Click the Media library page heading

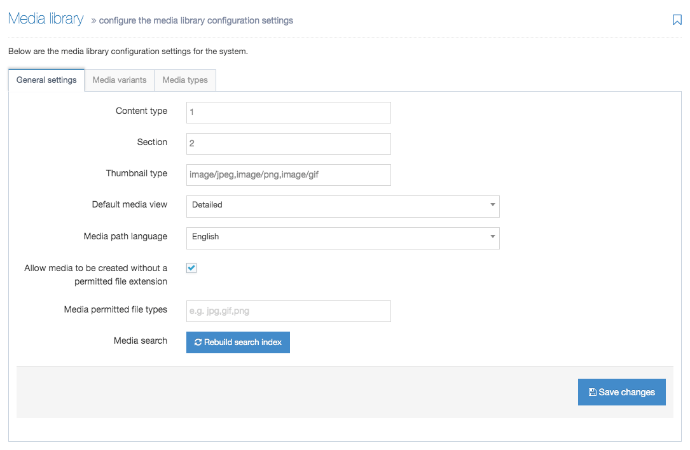(x=46, y=19)
